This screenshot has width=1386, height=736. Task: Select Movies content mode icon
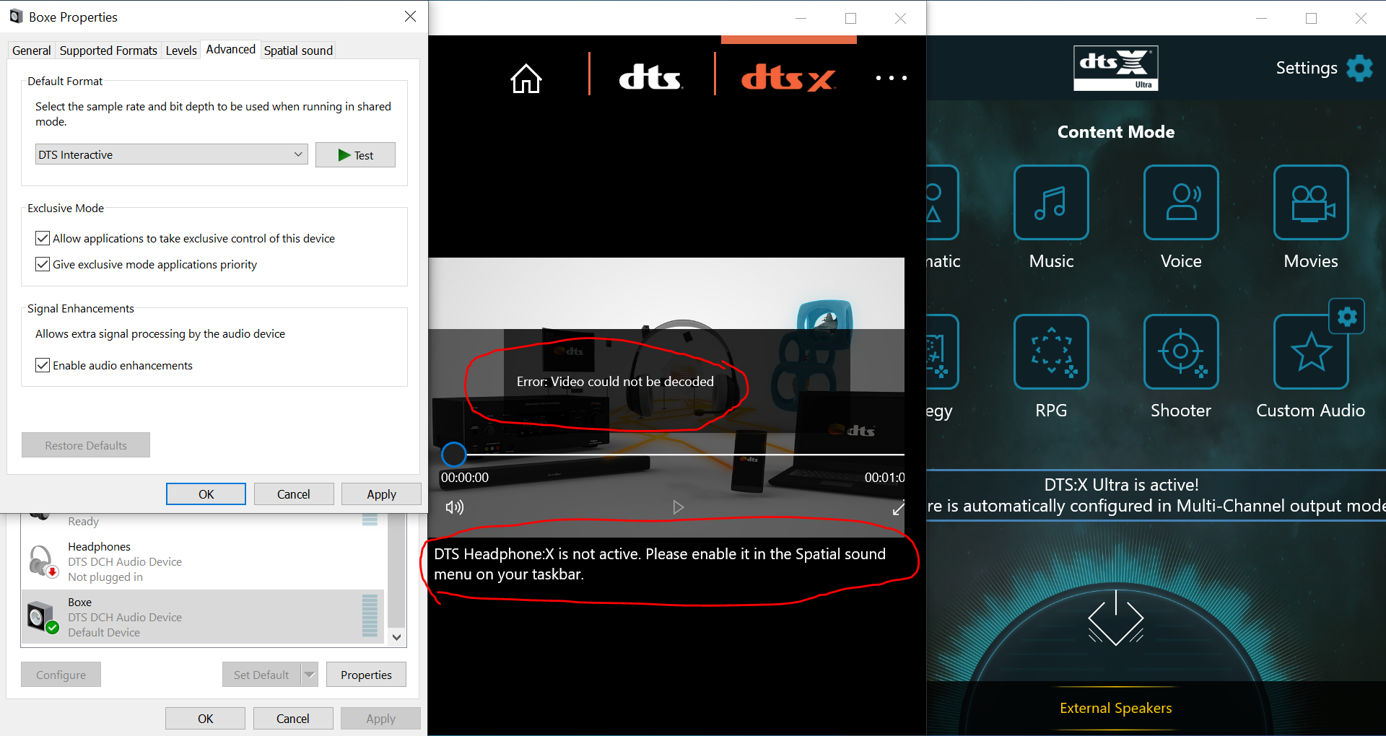pyautogui.click(x=1311, y=203)
